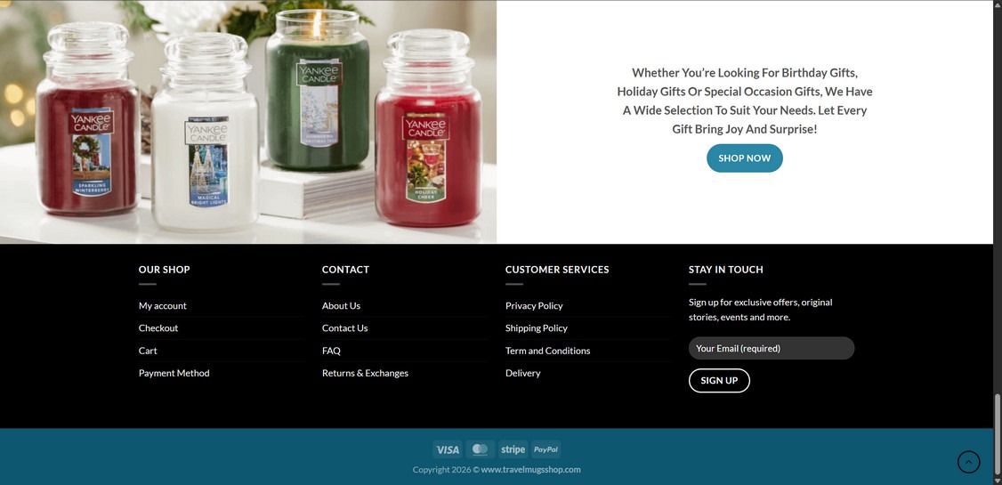Click the Shop Now button

click(x=745, y=158)
